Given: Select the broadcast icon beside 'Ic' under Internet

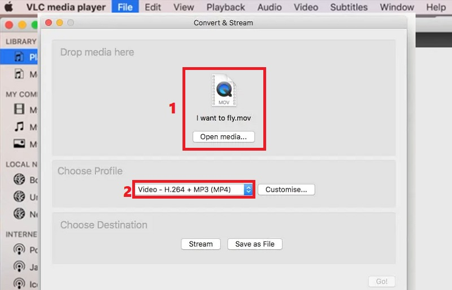Looking at the screenshot, I should [x=19, y=283].
